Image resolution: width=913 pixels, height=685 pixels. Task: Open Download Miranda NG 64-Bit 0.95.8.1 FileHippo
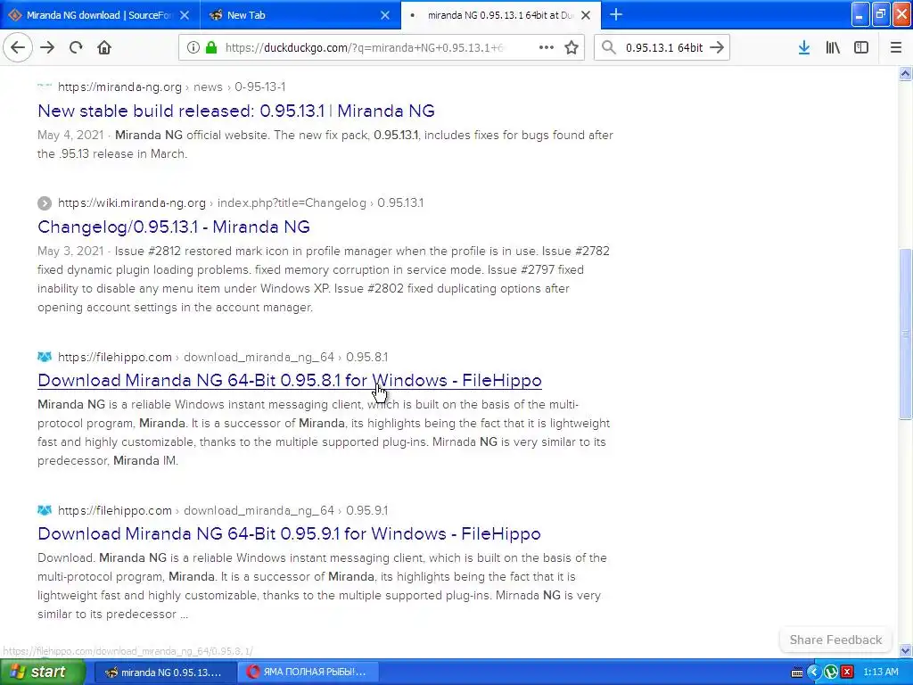(290, 380)
